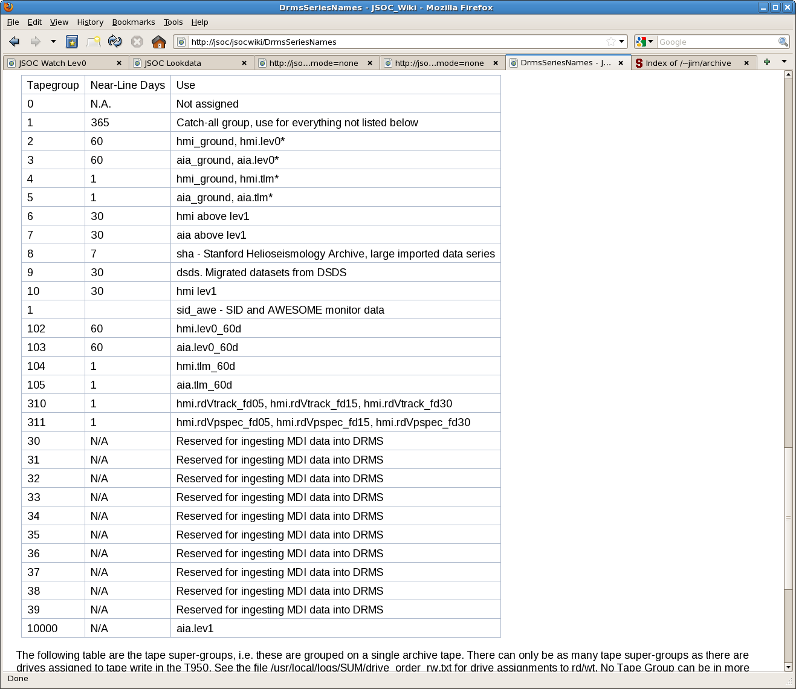Click the vertical scrollbar down arrow
Screen dimensions: 796x689
(788, 667)
